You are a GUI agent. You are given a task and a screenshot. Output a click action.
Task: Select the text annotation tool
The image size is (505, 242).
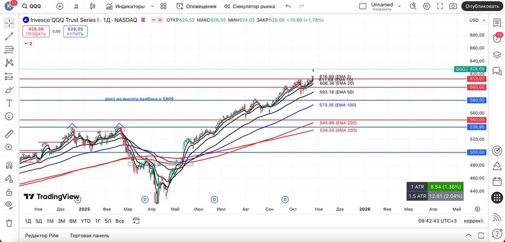click(9, 103)
